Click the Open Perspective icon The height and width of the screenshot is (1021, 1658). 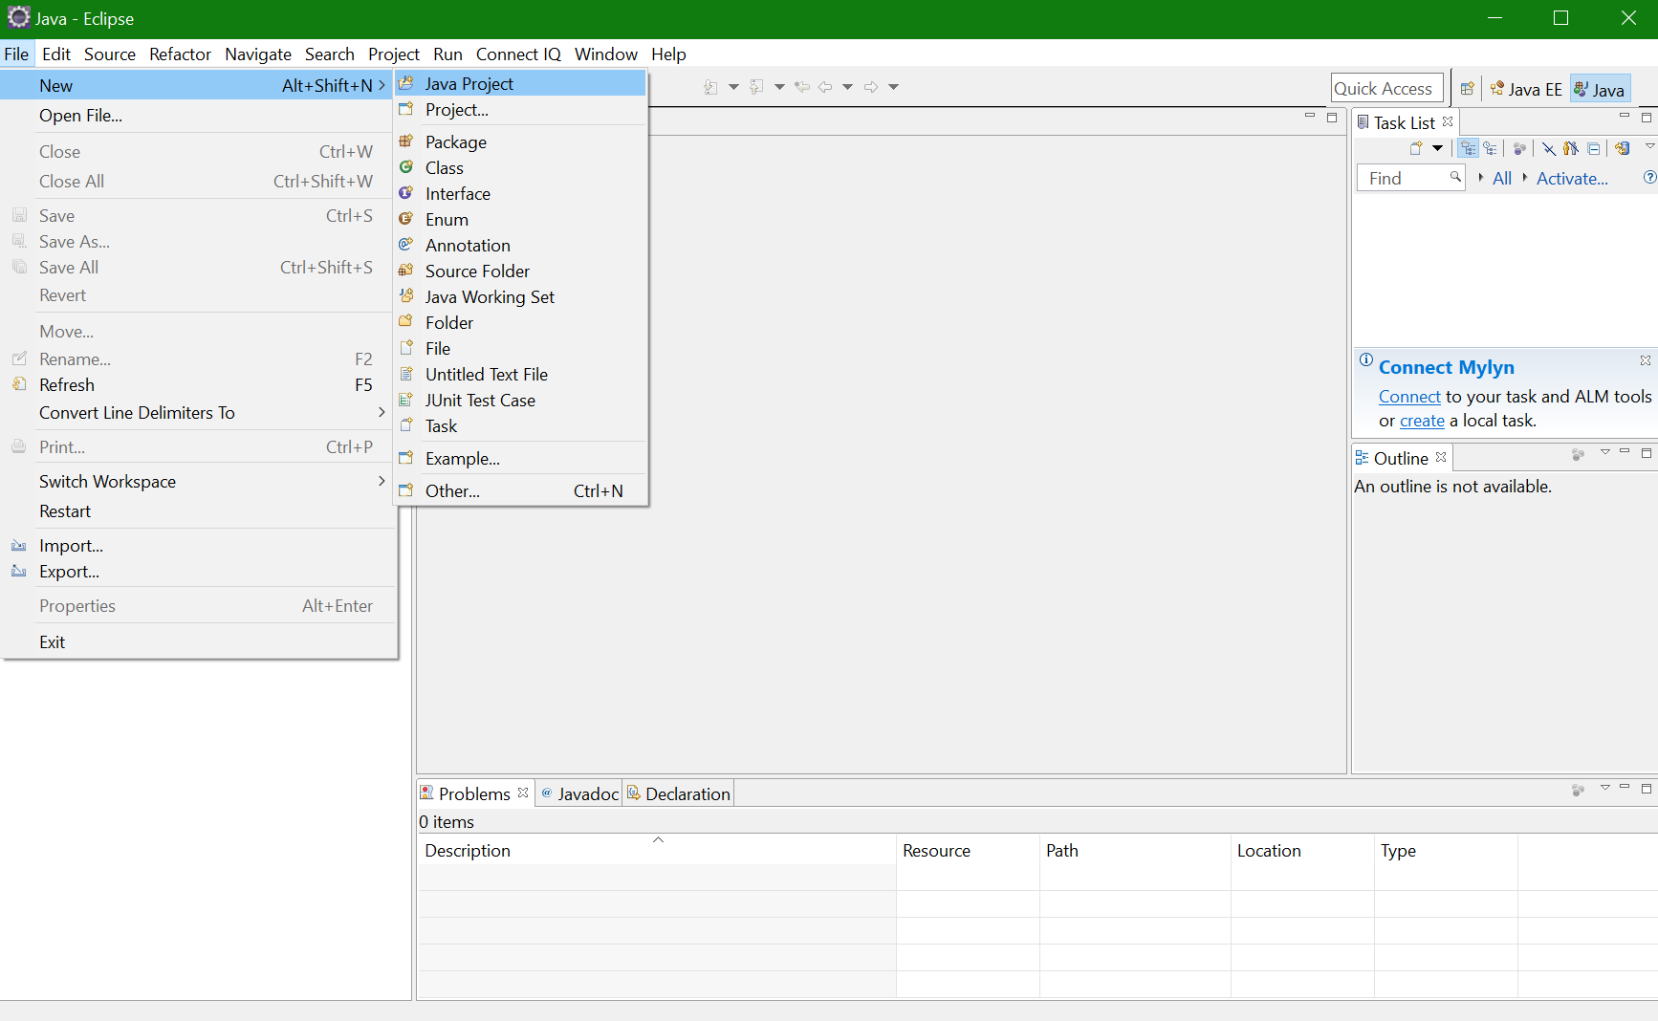(x=1467, y=89)
